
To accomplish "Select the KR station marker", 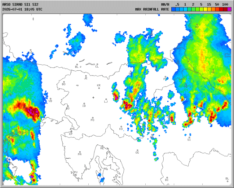I will click(x=99, y=88).
